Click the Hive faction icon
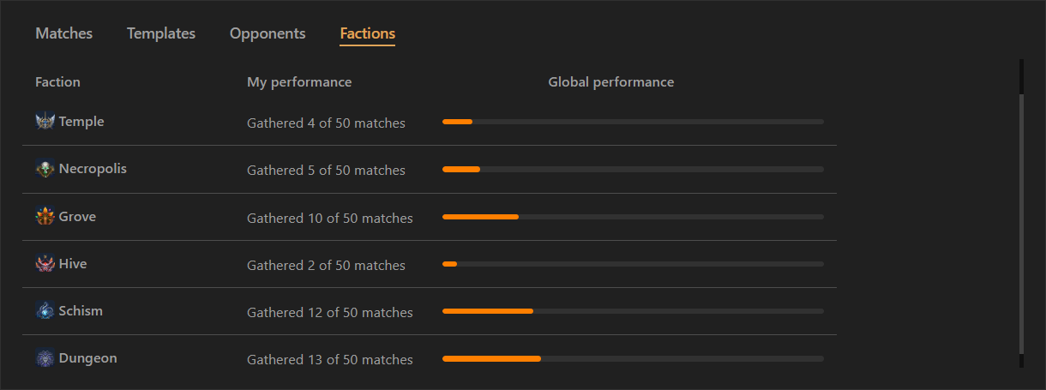The width and height of the screenshot is (1046, 390). coord(45,264)
